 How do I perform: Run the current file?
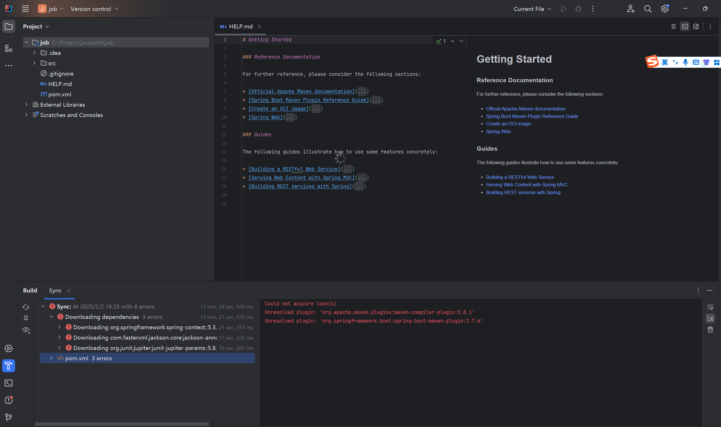pyautogui.click(x=563, y=9)
